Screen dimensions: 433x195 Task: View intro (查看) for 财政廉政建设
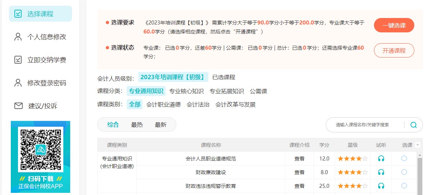299,172
